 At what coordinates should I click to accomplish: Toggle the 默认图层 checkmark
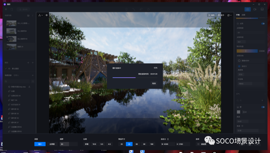point(6,69)
